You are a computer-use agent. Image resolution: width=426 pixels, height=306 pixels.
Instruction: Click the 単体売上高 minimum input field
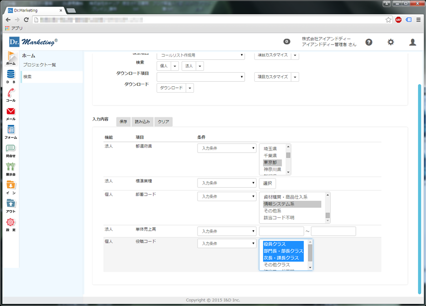click(x=281, y=231)
